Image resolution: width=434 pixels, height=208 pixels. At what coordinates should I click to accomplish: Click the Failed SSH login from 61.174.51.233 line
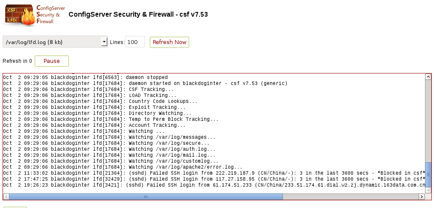coord(214,185)
